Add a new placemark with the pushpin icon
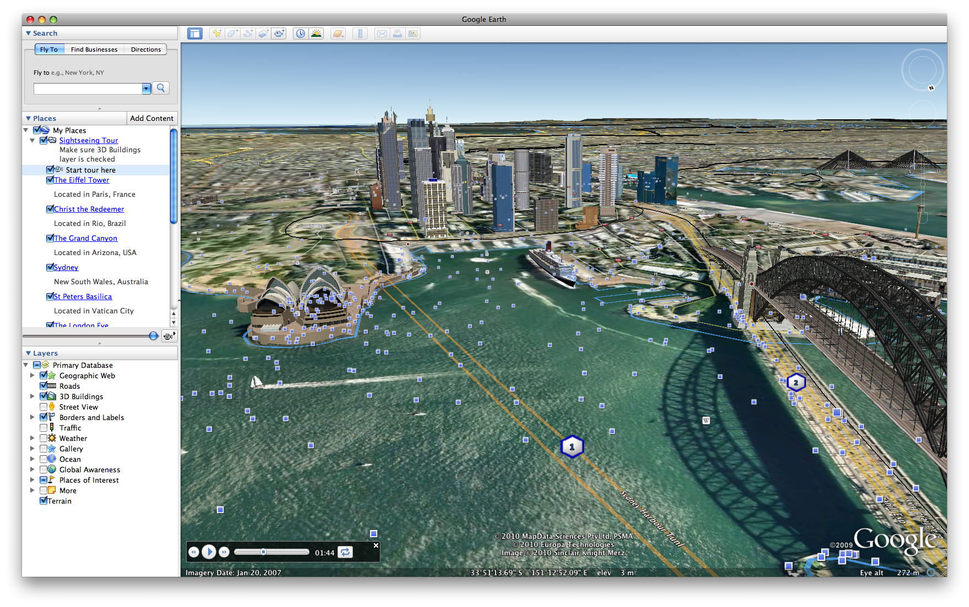Viewport: 969px width, 607px height. point(217,34)
